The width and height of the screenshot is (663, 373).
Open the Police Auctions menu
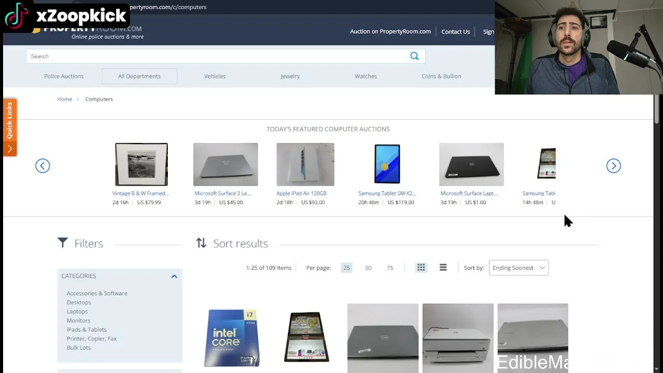click(64, 76)
